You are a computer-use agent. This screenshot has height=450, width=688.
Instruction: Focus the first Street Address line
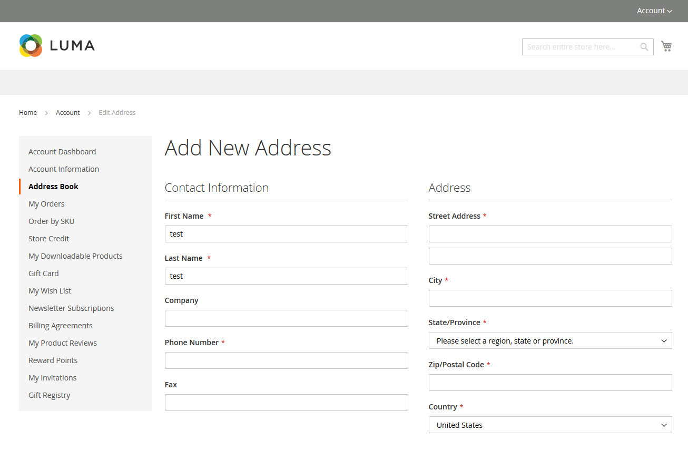(x=550, y=234)
